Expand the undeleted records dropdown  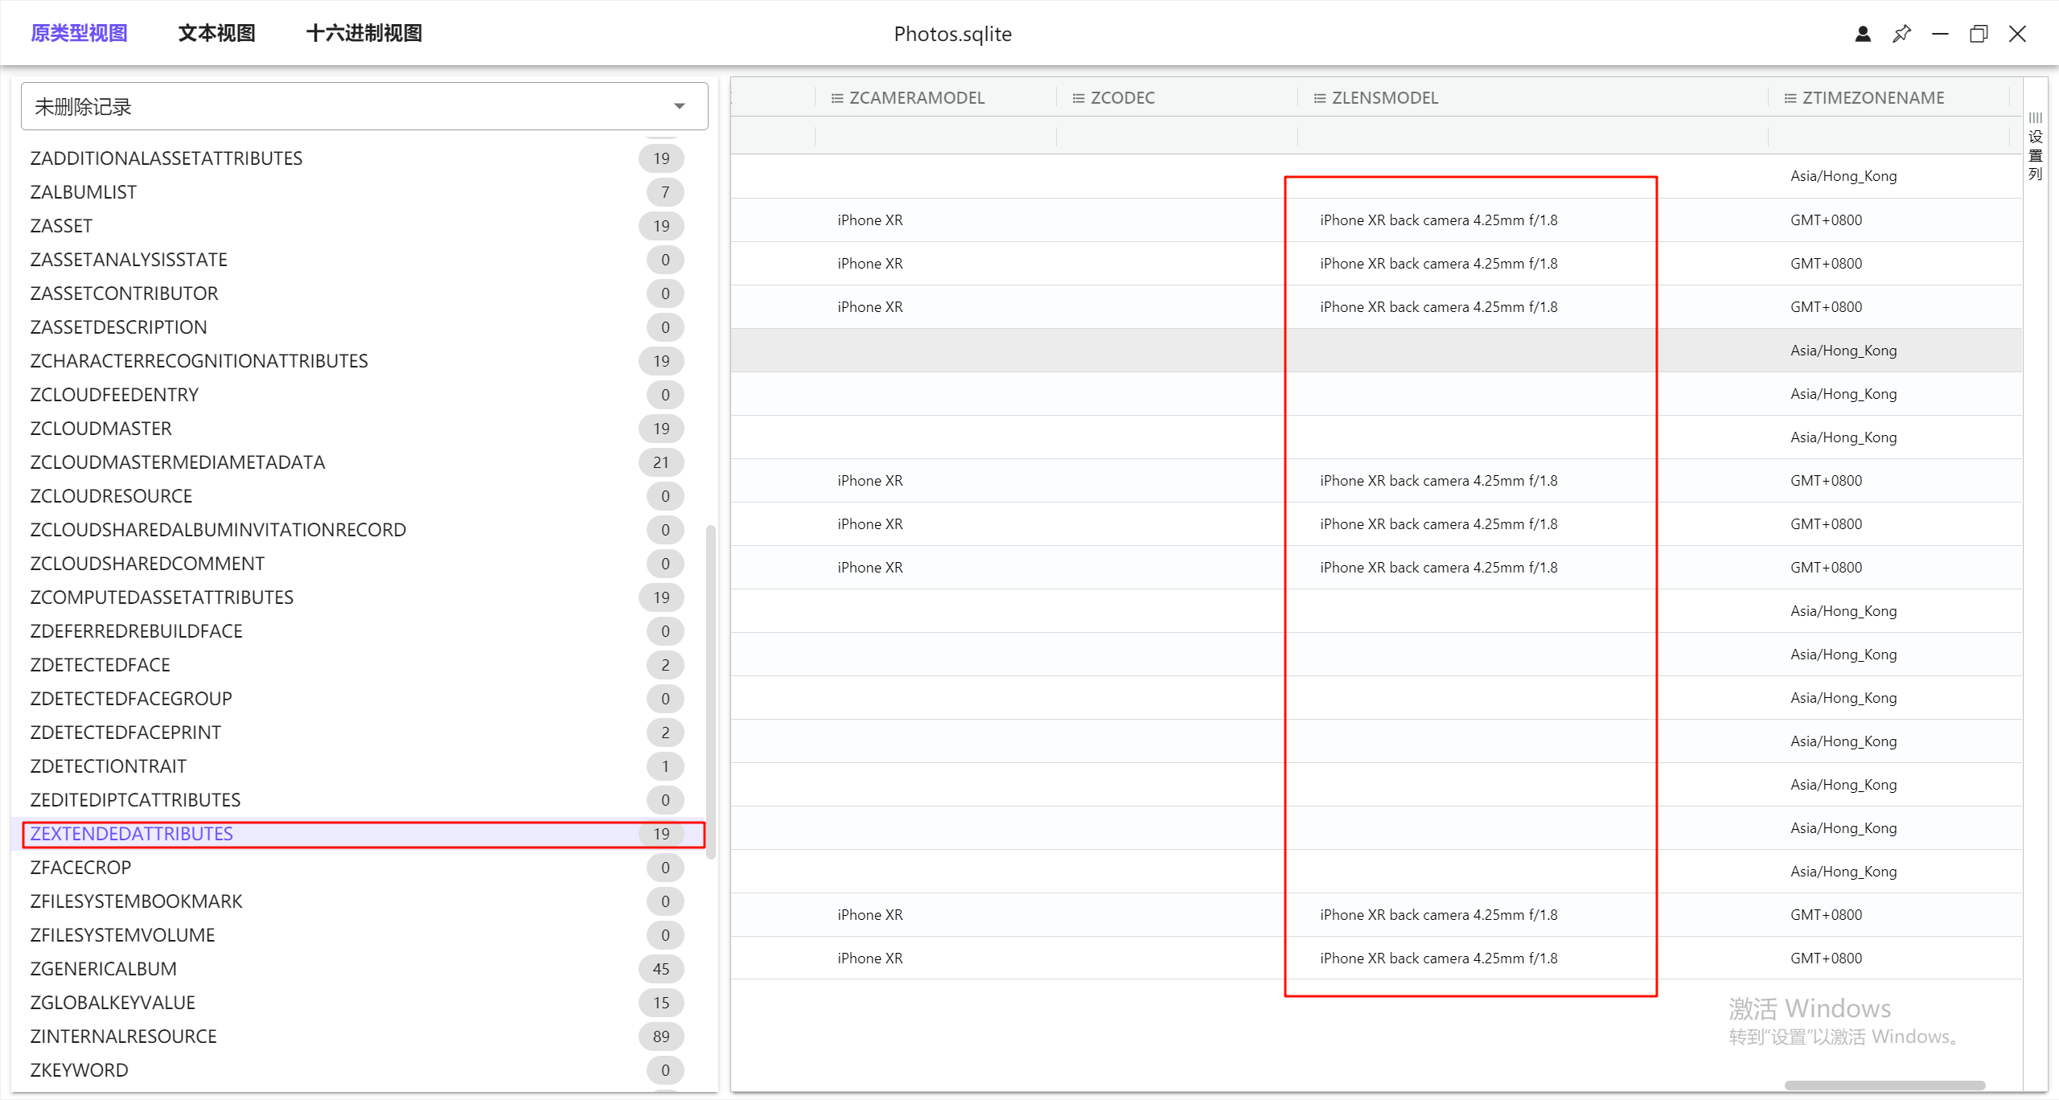pyautogui.click(x=680, y=106)
